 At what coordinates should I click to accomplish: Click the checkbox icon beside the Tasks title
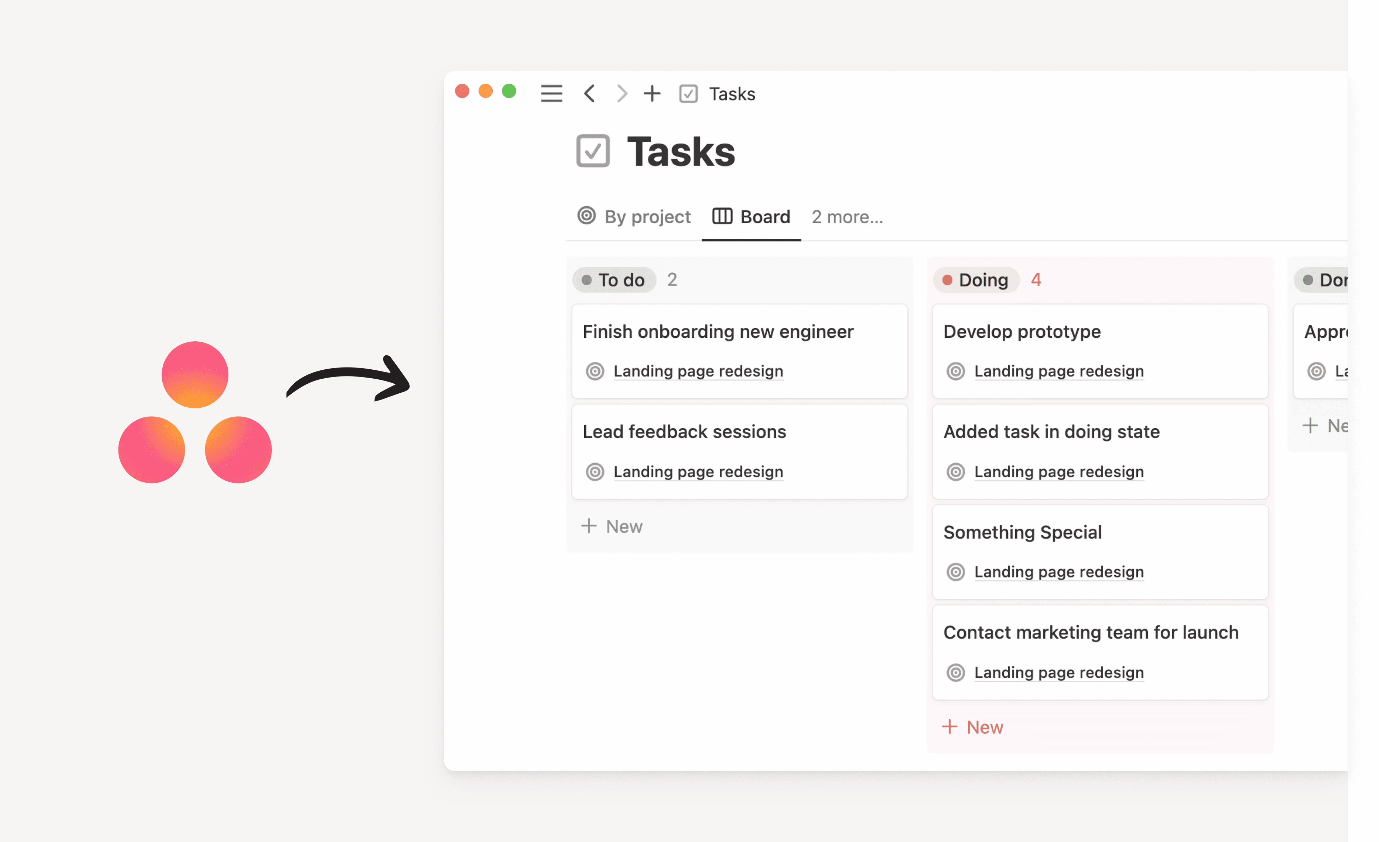[593, 150]
